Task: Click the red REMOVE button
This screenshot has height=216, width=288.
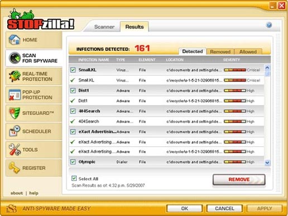Action: pyautogui.click(x=239, y=180)
